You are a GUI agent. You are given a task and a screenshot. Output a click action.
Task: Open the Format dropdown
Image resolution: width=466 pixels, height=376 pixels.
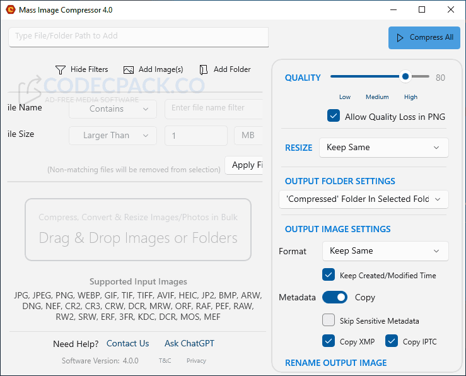point(385,251)
